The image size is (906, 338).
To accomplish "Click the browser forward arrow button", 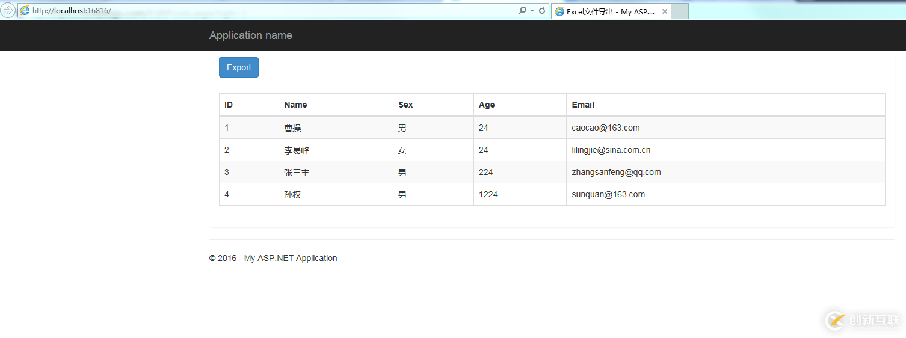I will pyautogui.click(x=8, y=10).
